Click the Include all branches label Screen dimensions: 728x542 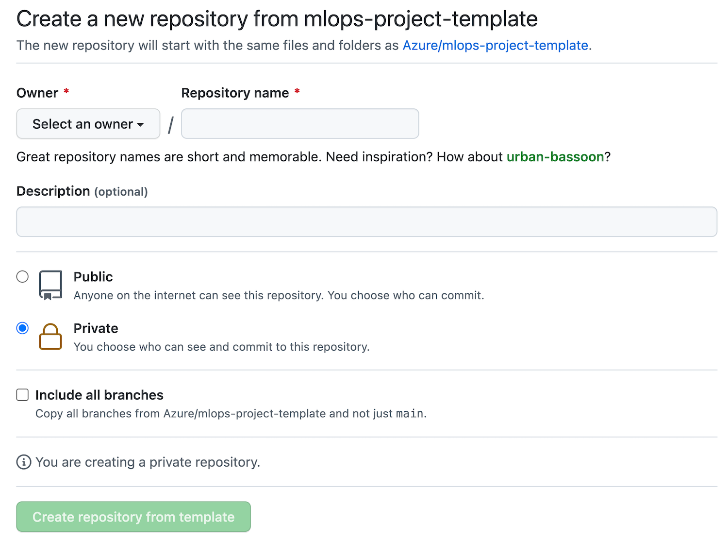[x=99, y=395]
